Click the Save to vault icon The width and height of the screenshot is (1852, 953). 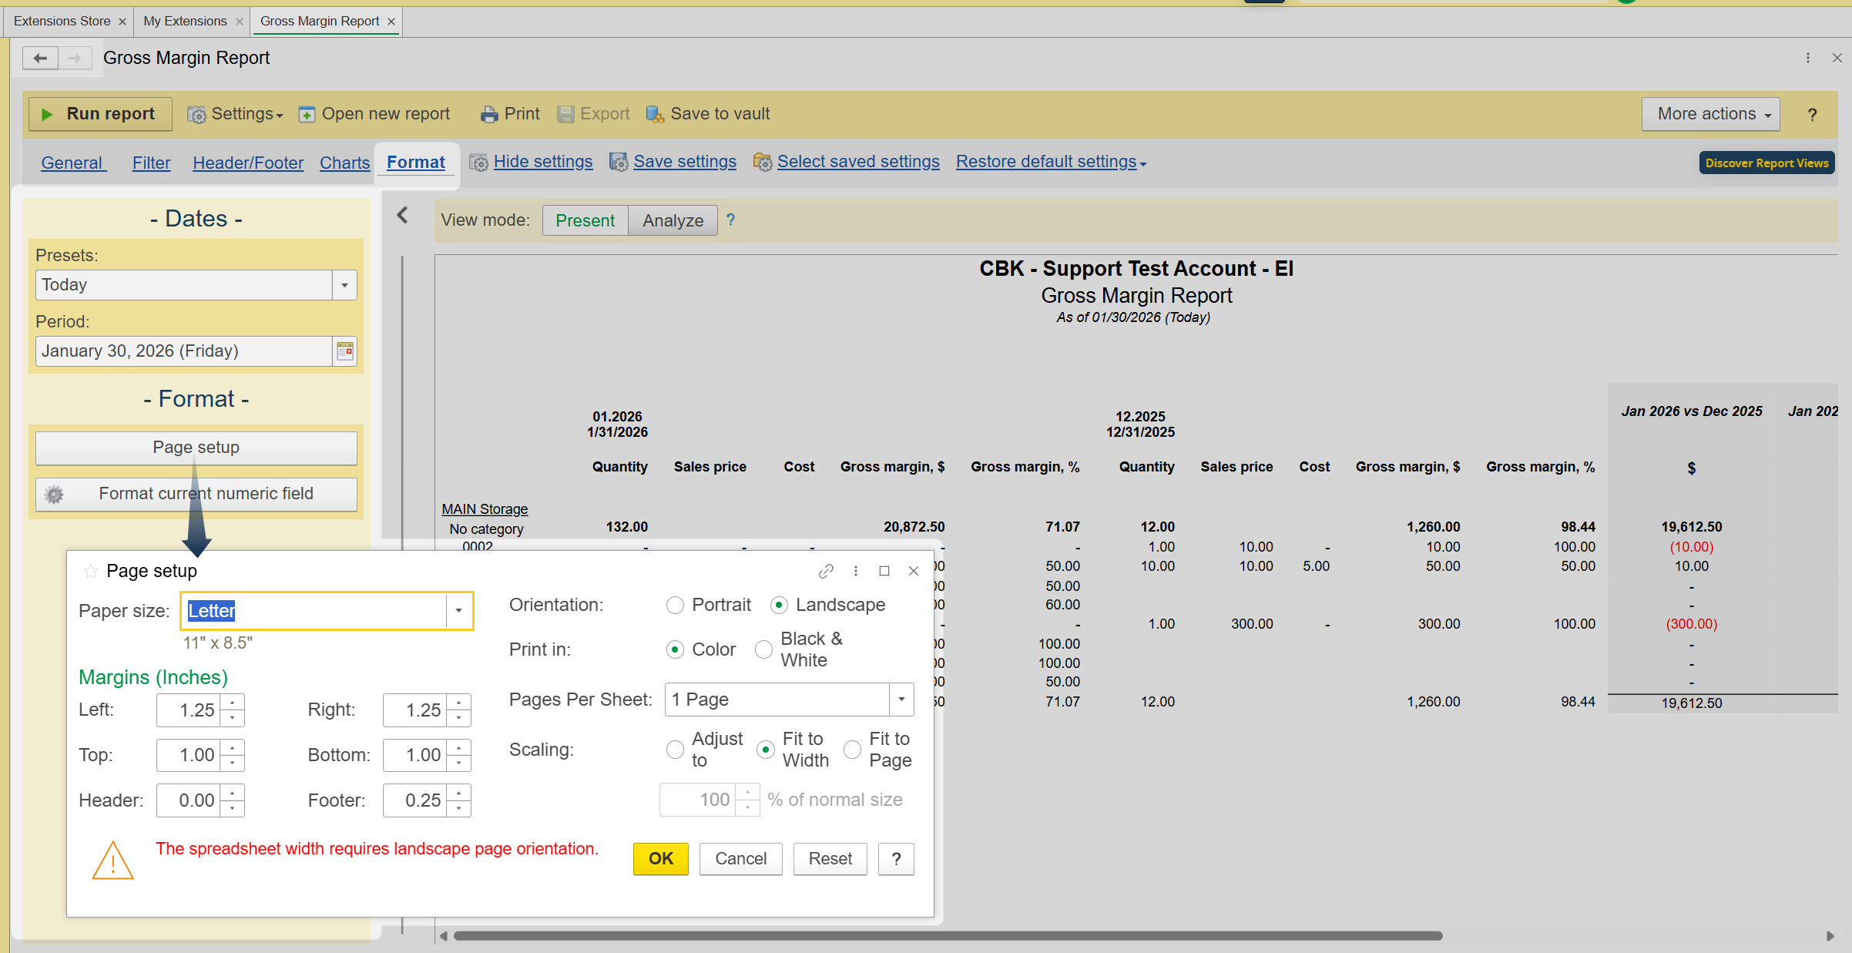click(x=655, y=115)
